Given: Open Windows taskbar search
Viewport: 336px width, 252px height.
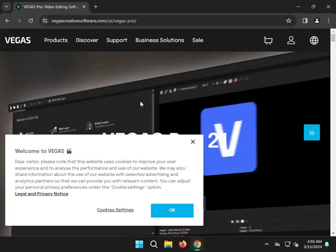Looking at the screenshot, I should pos(154,244).
